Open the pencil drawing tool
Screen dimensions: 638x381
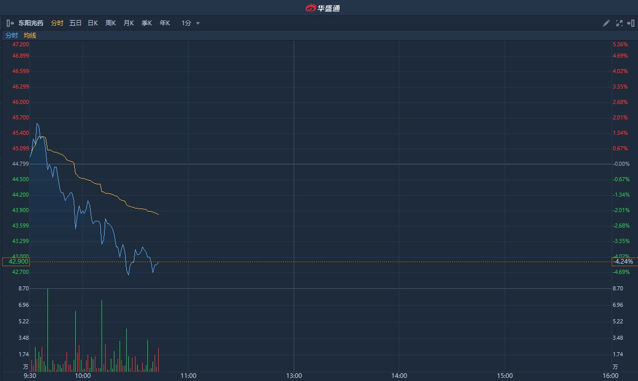click(607, 23)
